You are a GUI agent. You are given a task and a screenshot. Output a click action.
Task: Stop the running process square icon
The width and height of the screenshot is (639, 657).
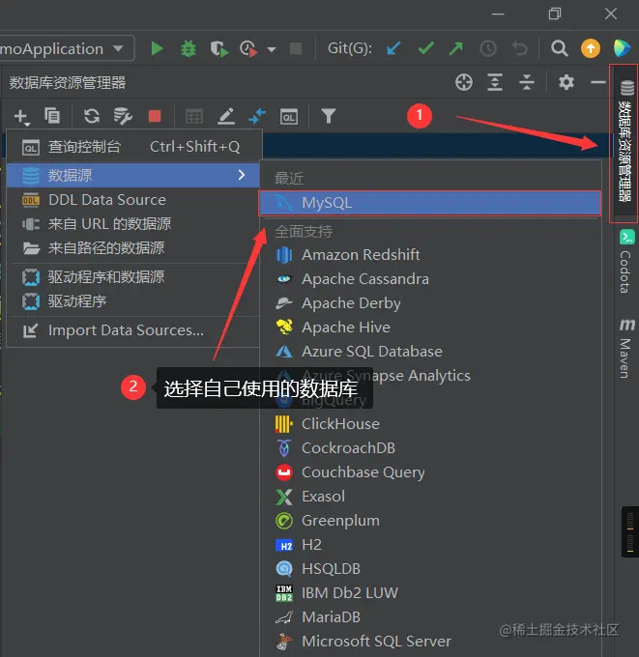click(296, 48)
